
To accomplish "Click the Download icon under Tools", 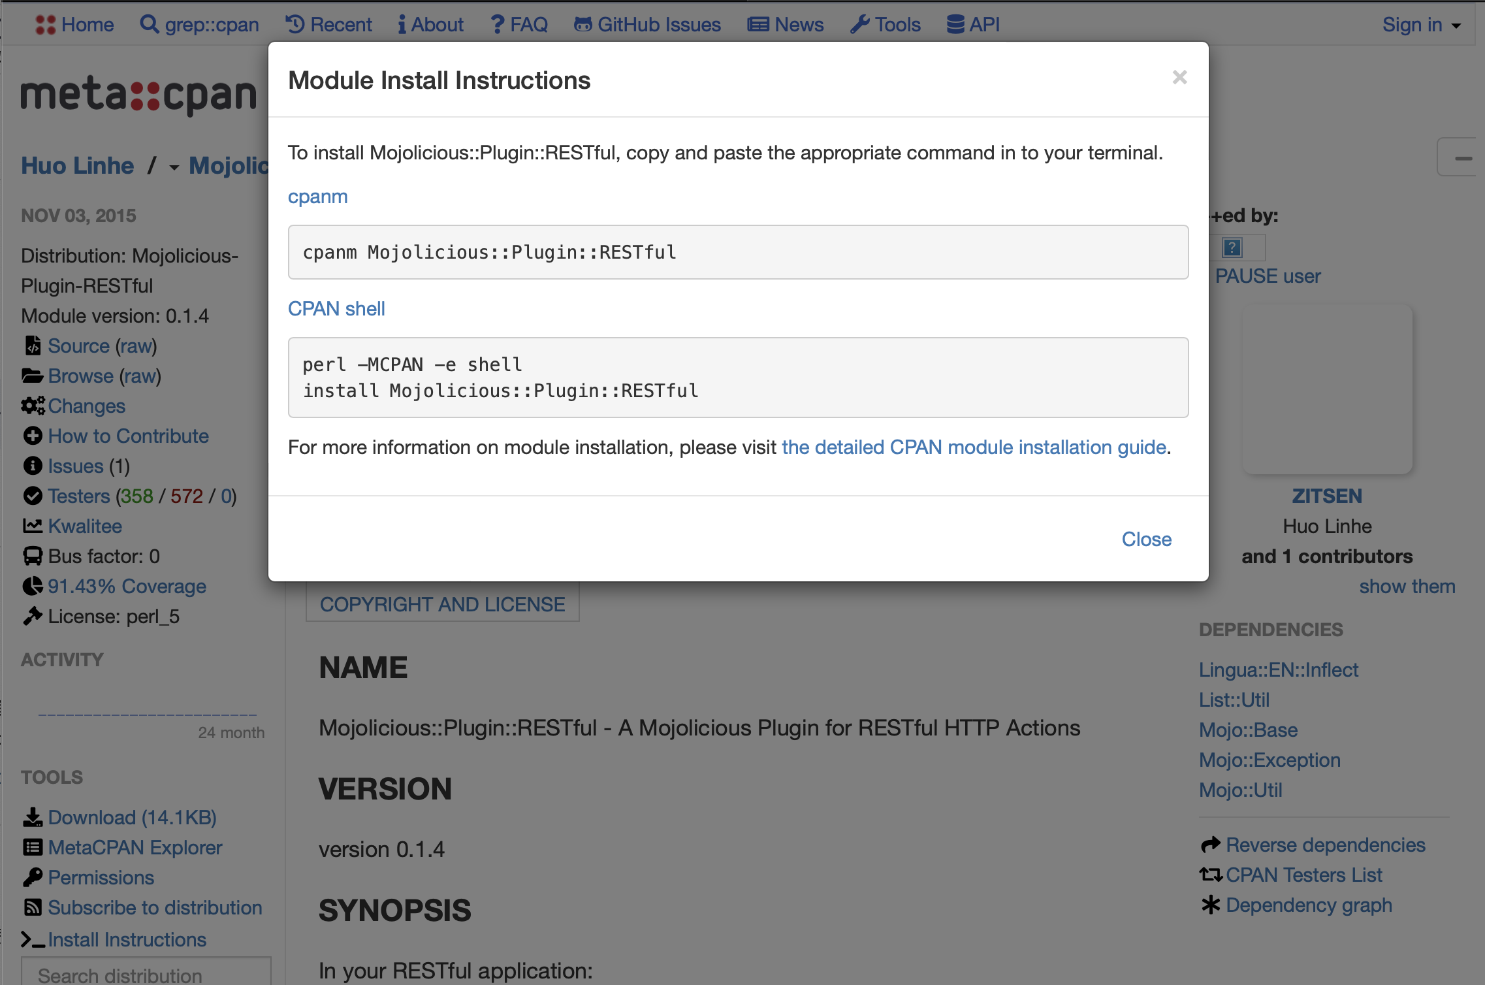I will pyautogui.click(x=33, y=818).
